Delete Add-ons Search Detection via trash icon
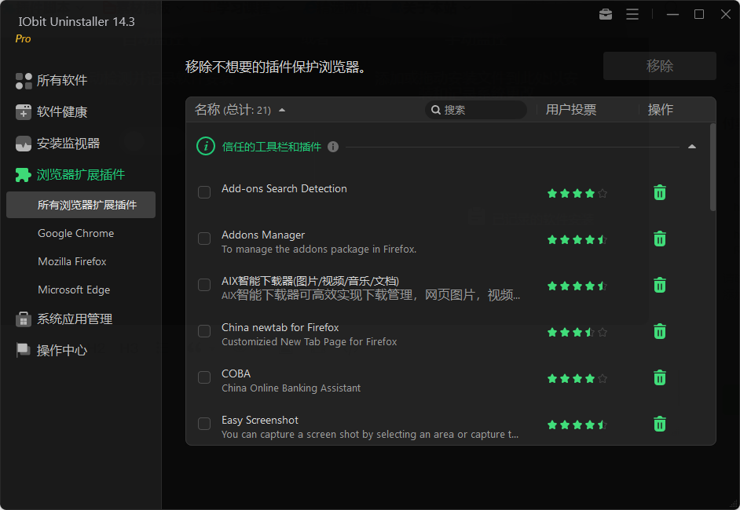740x510 pixels. [x=660, y=192]
